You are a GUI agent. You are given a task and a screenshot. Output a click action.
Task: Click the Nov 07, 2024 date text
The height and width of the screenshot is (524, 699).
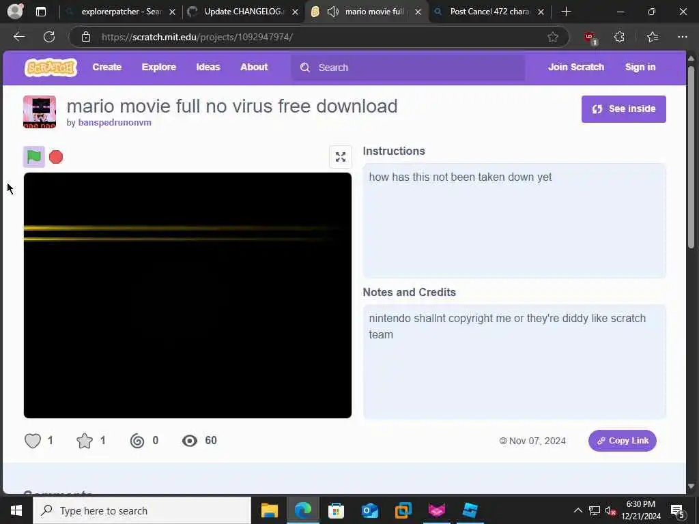(x=537, y=441)
